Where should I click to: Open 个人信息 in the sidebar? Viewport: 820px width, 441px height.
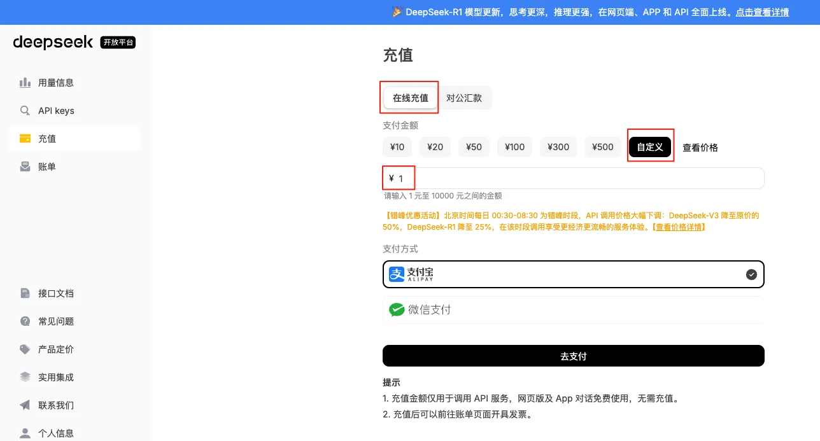[x=56, y=433]
